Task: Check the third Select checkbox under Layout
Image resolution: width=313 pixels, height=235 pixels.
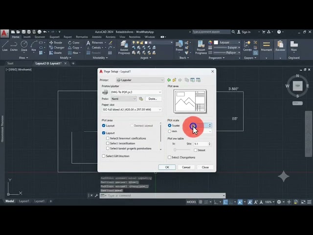Action: tap(108, 148)
